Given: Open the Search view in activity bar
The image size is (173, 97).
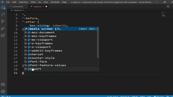Looking at the screenshot, I should coord(3,14).
